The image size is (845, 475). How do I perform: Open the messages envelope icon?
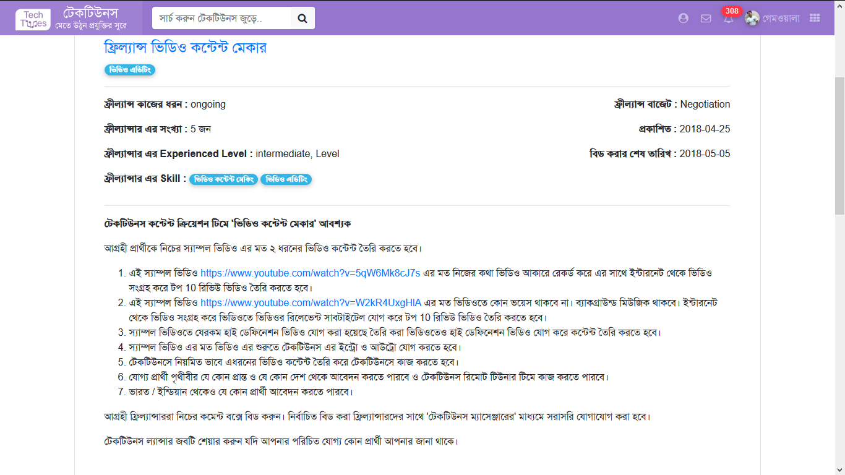(x=706, y=18)
